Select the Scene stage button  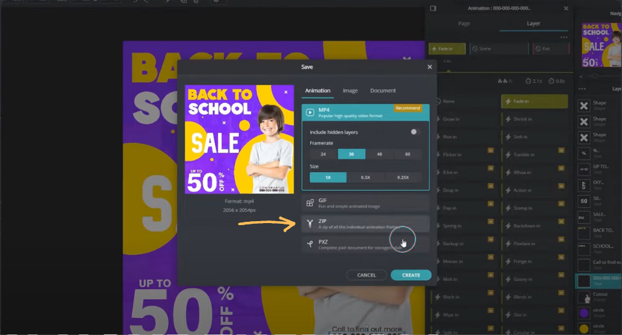tap(499, 48)
